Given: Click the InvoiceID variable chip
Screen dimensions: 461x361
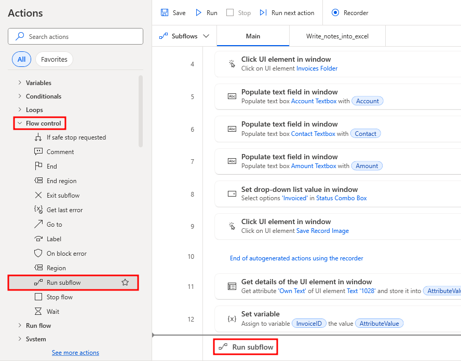Looking at the screenshot, I should pyautogui.click(x=309, y=324).
